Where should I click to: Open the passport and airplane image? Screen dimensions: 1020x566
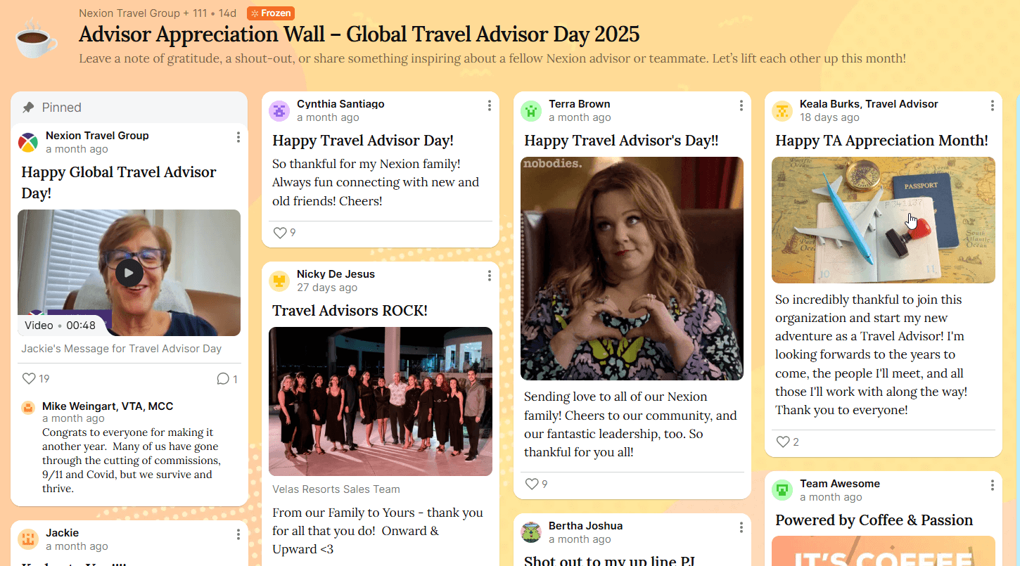(x=883, y=220)
